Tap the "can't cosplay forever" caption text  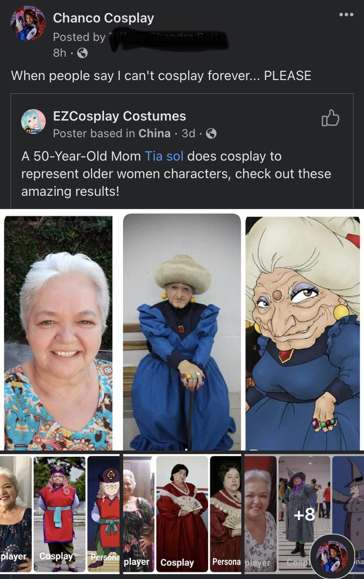pyautogui.click(x=161, y=76)
